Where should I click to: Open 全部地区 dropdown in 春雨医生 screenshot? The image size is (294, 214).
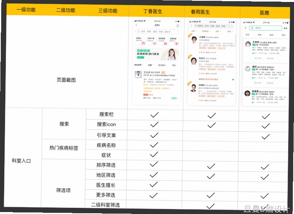click(x=206, y=31)
